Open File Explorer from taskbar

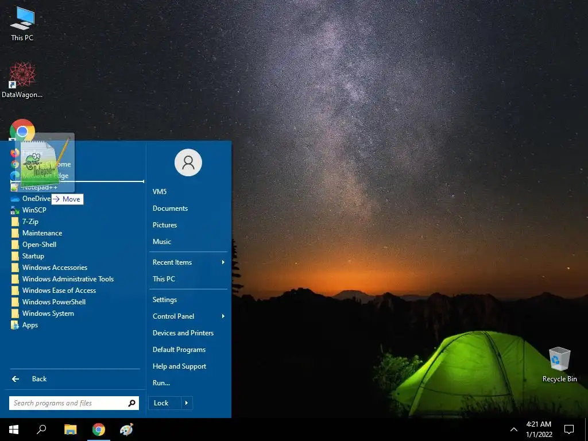point(70,430)
